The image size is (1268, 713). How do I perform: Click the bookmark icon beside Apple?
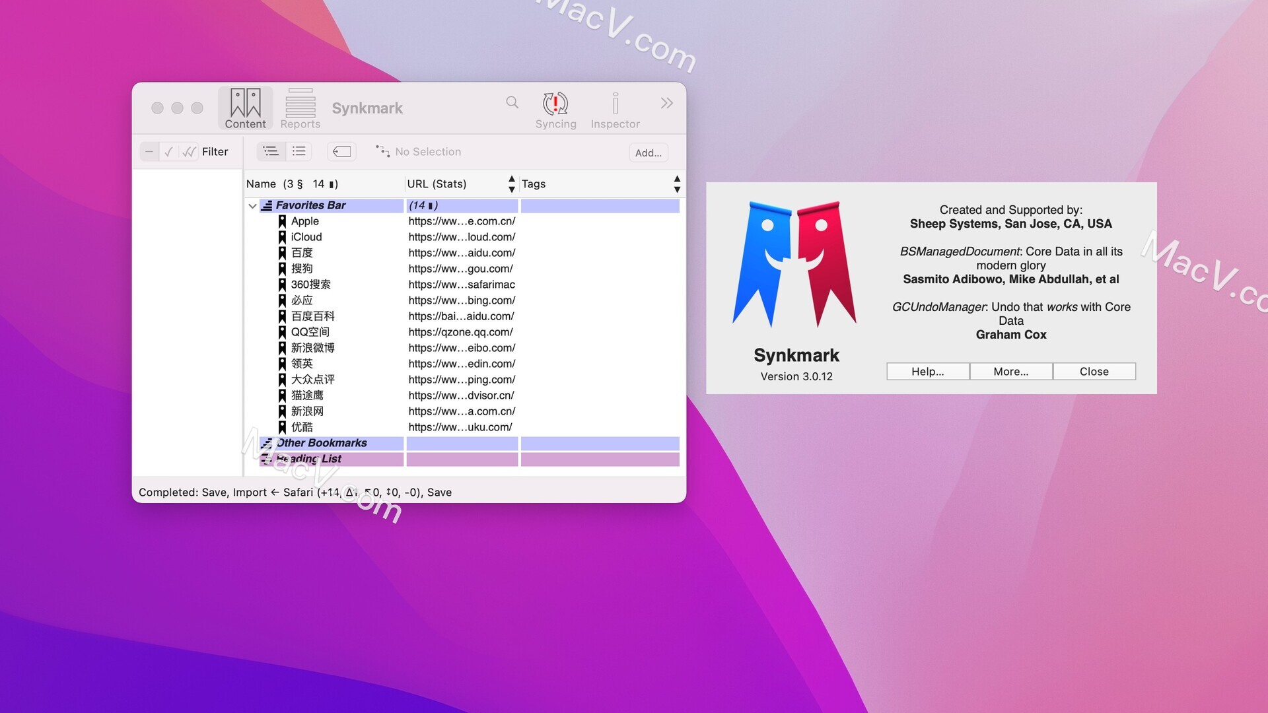282,221
